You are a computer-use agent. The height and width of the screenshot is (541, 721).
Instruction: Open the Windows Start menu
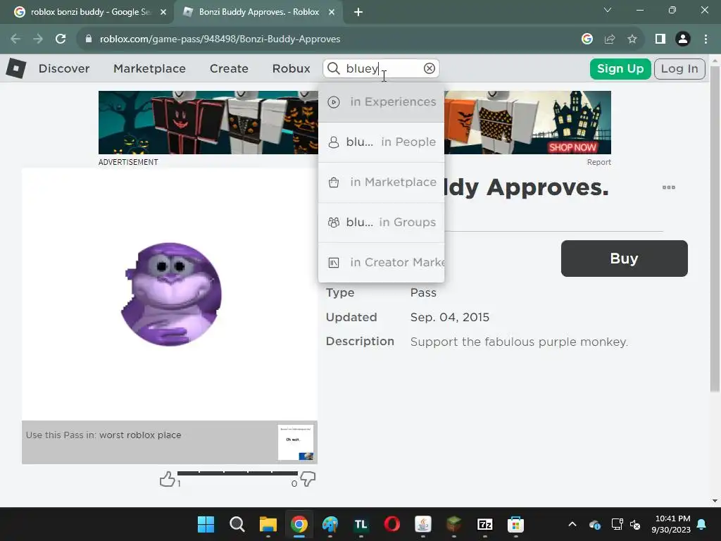tap(206, 524)
